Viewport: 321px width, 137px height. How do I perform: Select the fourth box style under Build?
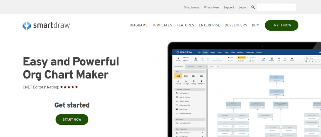(202, 76)
